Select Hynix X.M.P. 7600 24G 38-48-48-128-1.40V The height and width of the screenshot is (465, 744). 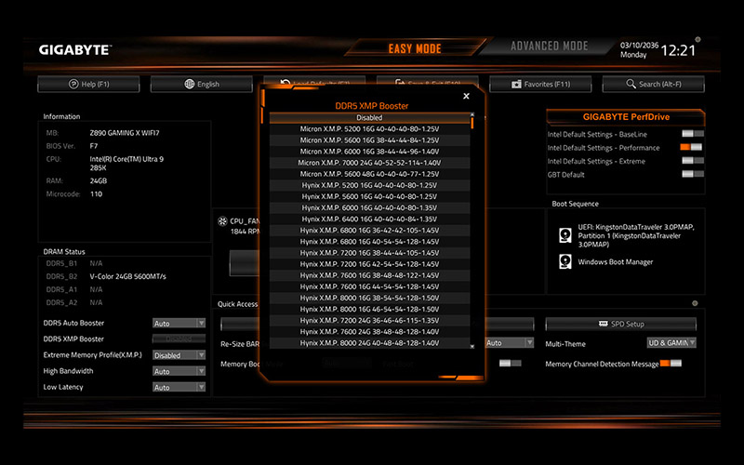pos(369,332)
